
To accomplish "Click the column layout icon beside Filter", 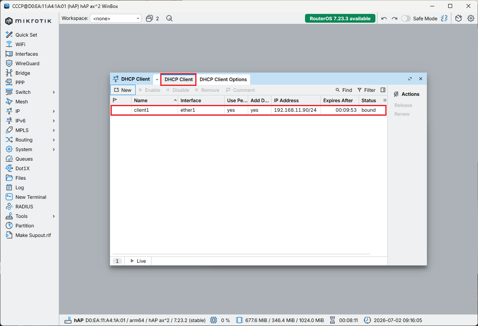I will 383,90.
